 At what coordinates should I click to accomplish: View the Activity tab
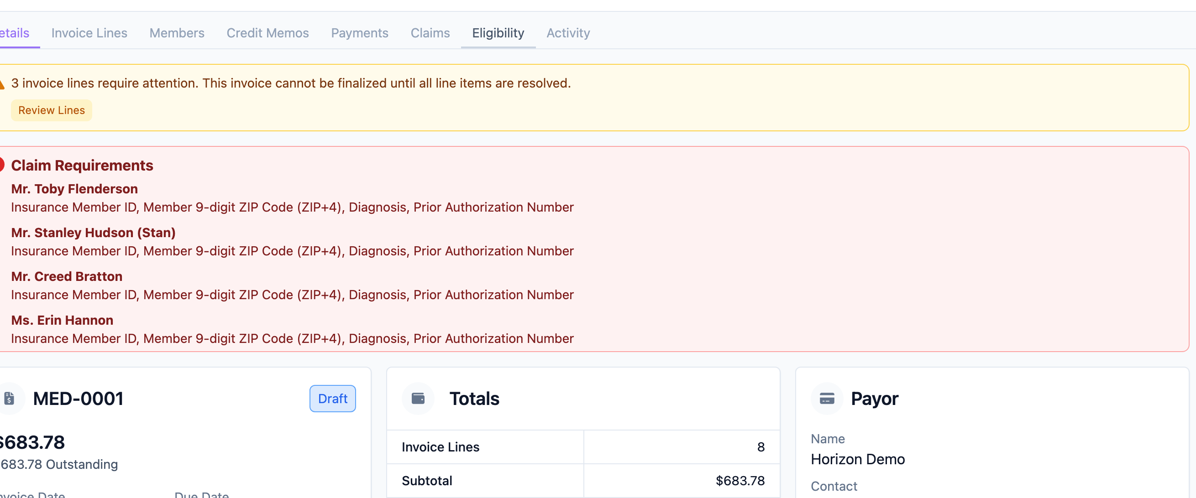pos(568,33)
